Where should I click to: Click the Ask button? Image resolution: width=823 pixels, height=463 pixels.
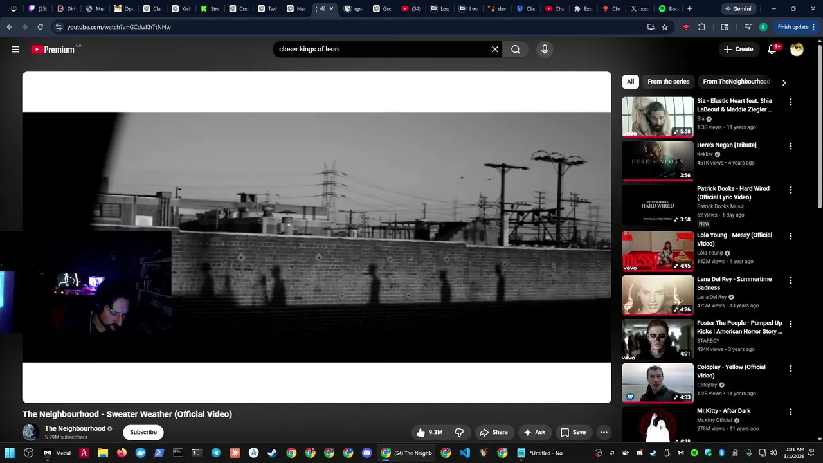pos(534,432)
